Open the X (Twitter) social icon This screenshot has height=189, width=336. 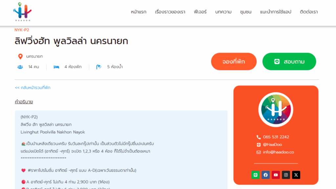tap(296, 175)
